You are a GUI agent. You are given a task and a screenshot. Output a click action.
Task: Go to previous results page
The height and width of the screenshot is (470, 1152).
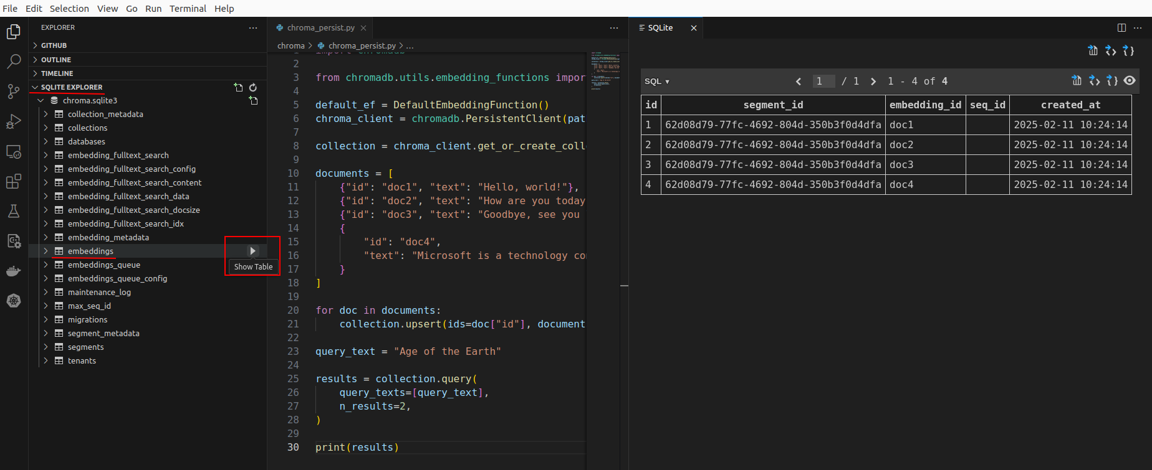pos(799,82)
